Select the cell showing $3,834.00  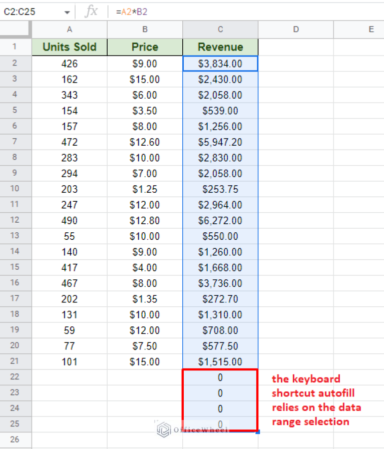click(220, 63)
